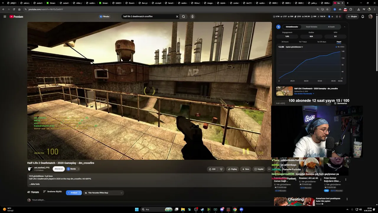This screenshot has height=213, width=378.
Task: Dislike the video with thumbs down
Action: 221,169
